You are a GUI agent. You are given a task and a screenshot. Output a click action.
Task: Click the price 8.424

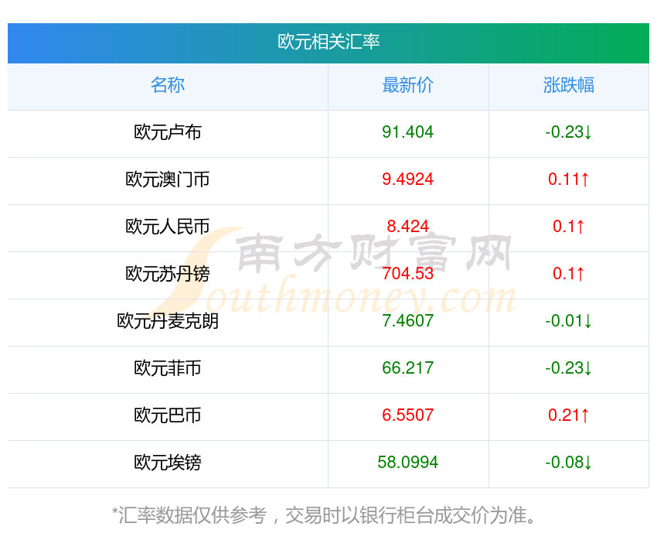pyautogui.click(x=407, y=227)
